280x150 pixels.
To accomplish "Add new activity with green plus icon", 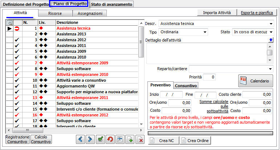I will pos(130,140).
